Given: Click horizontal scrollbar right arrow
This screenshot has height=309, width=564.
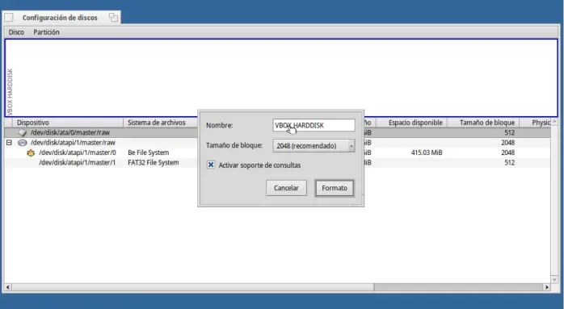Looking at the screenshot, I should (547, 287).
